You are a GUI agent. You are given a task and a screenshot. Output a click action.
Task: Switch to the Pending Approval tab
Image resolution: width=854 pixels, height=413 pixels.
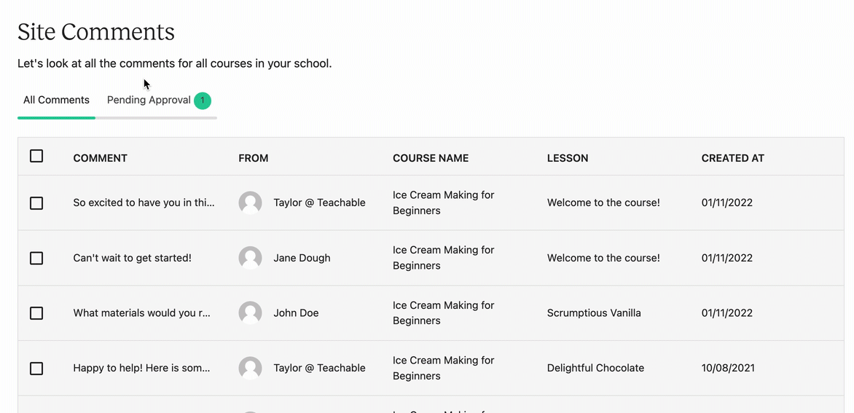coord(149,100)
